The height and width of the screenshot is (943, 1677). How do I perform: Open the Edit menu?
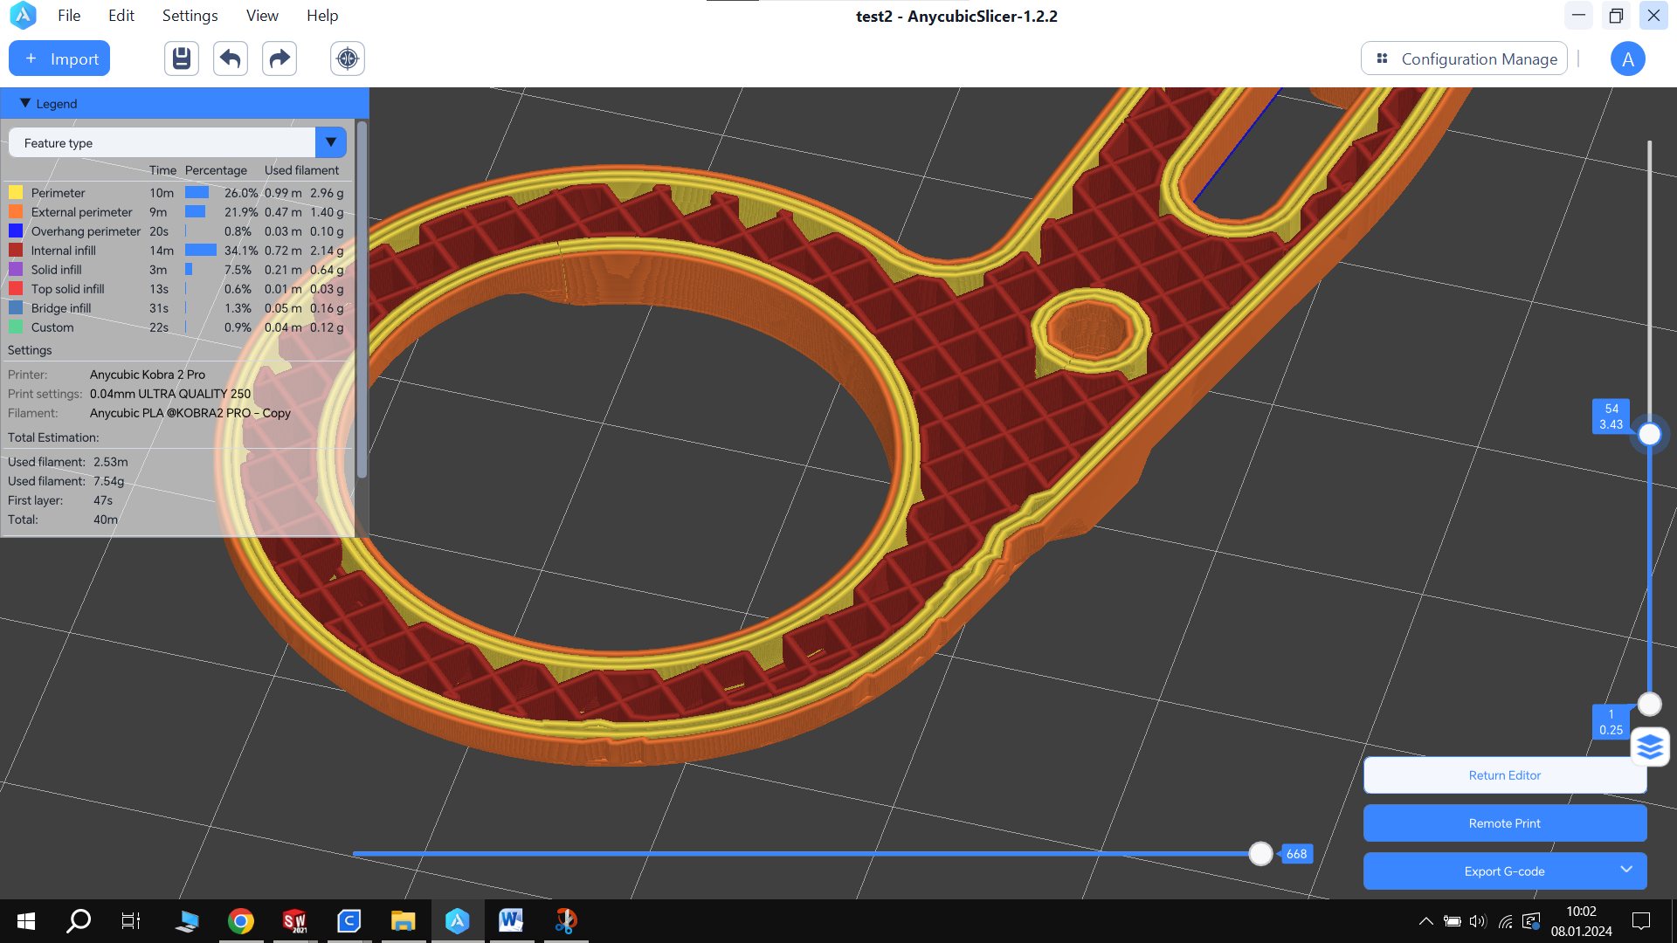(121, 16)
